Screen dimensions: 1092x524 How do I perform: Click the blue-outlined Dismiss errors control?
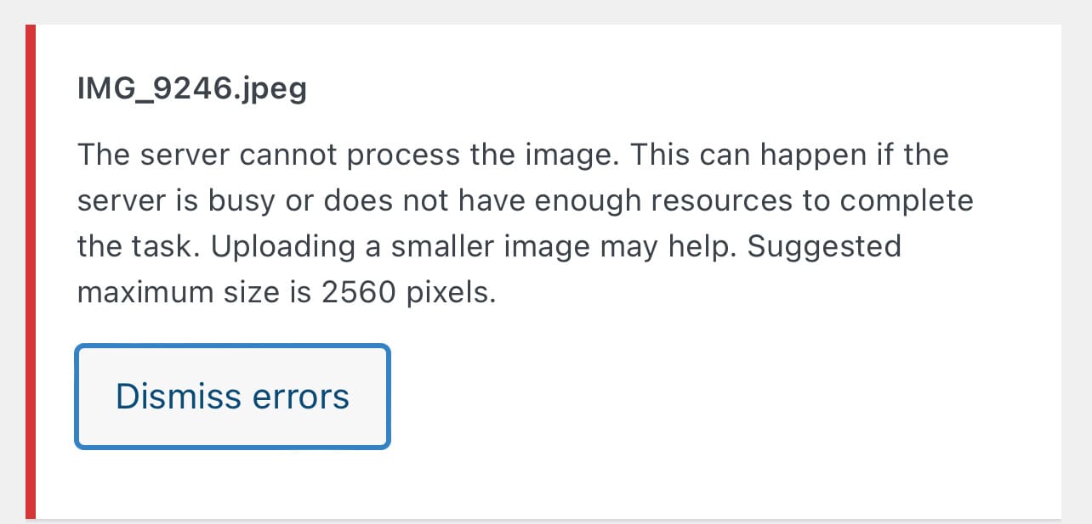pos(232,396)
